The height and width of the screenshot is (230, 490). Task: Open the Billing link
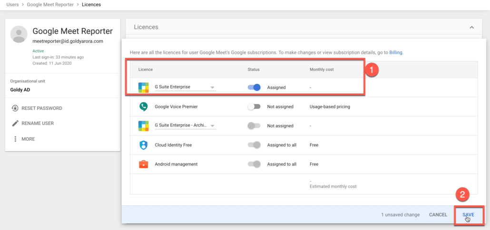[x=396, y=52]
